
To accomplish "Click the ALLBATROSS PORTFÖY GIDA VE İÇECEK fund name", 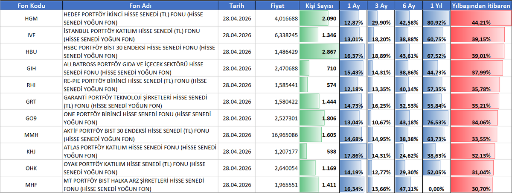I will (x=140, y=68).
